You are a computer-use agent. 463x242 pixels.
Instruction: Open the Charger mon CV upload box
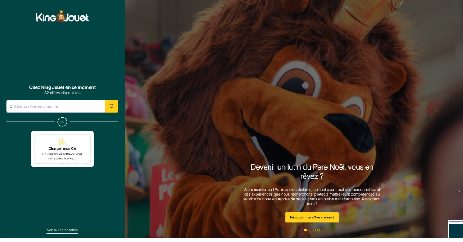[x=62, y=149]
